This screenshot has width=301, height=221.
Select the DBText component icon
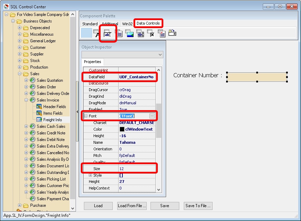pos(96,33)
